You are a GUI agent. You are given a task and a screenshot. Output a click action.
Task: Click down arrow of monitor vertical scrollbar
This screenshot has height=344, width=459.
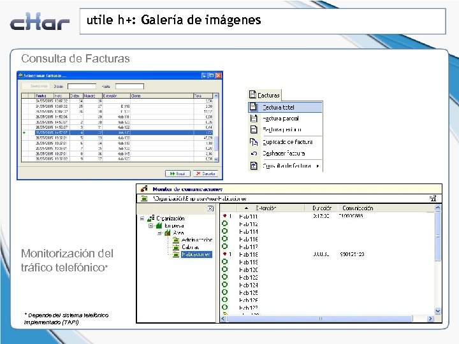(x=437, y=312)
